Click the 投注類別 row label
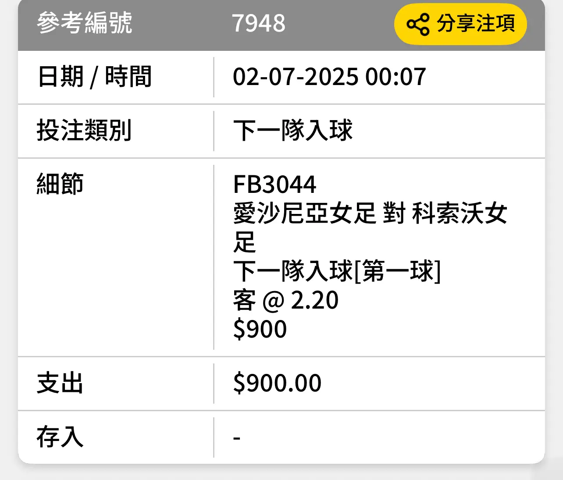563x480 pixels. [x=84, y=131]
